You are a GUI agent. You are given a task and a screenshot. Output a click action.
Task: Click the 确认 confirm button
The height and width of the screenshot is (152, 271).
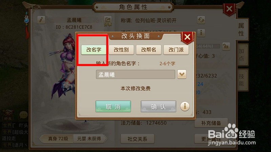pyautogui.click(x=159, y=106)
